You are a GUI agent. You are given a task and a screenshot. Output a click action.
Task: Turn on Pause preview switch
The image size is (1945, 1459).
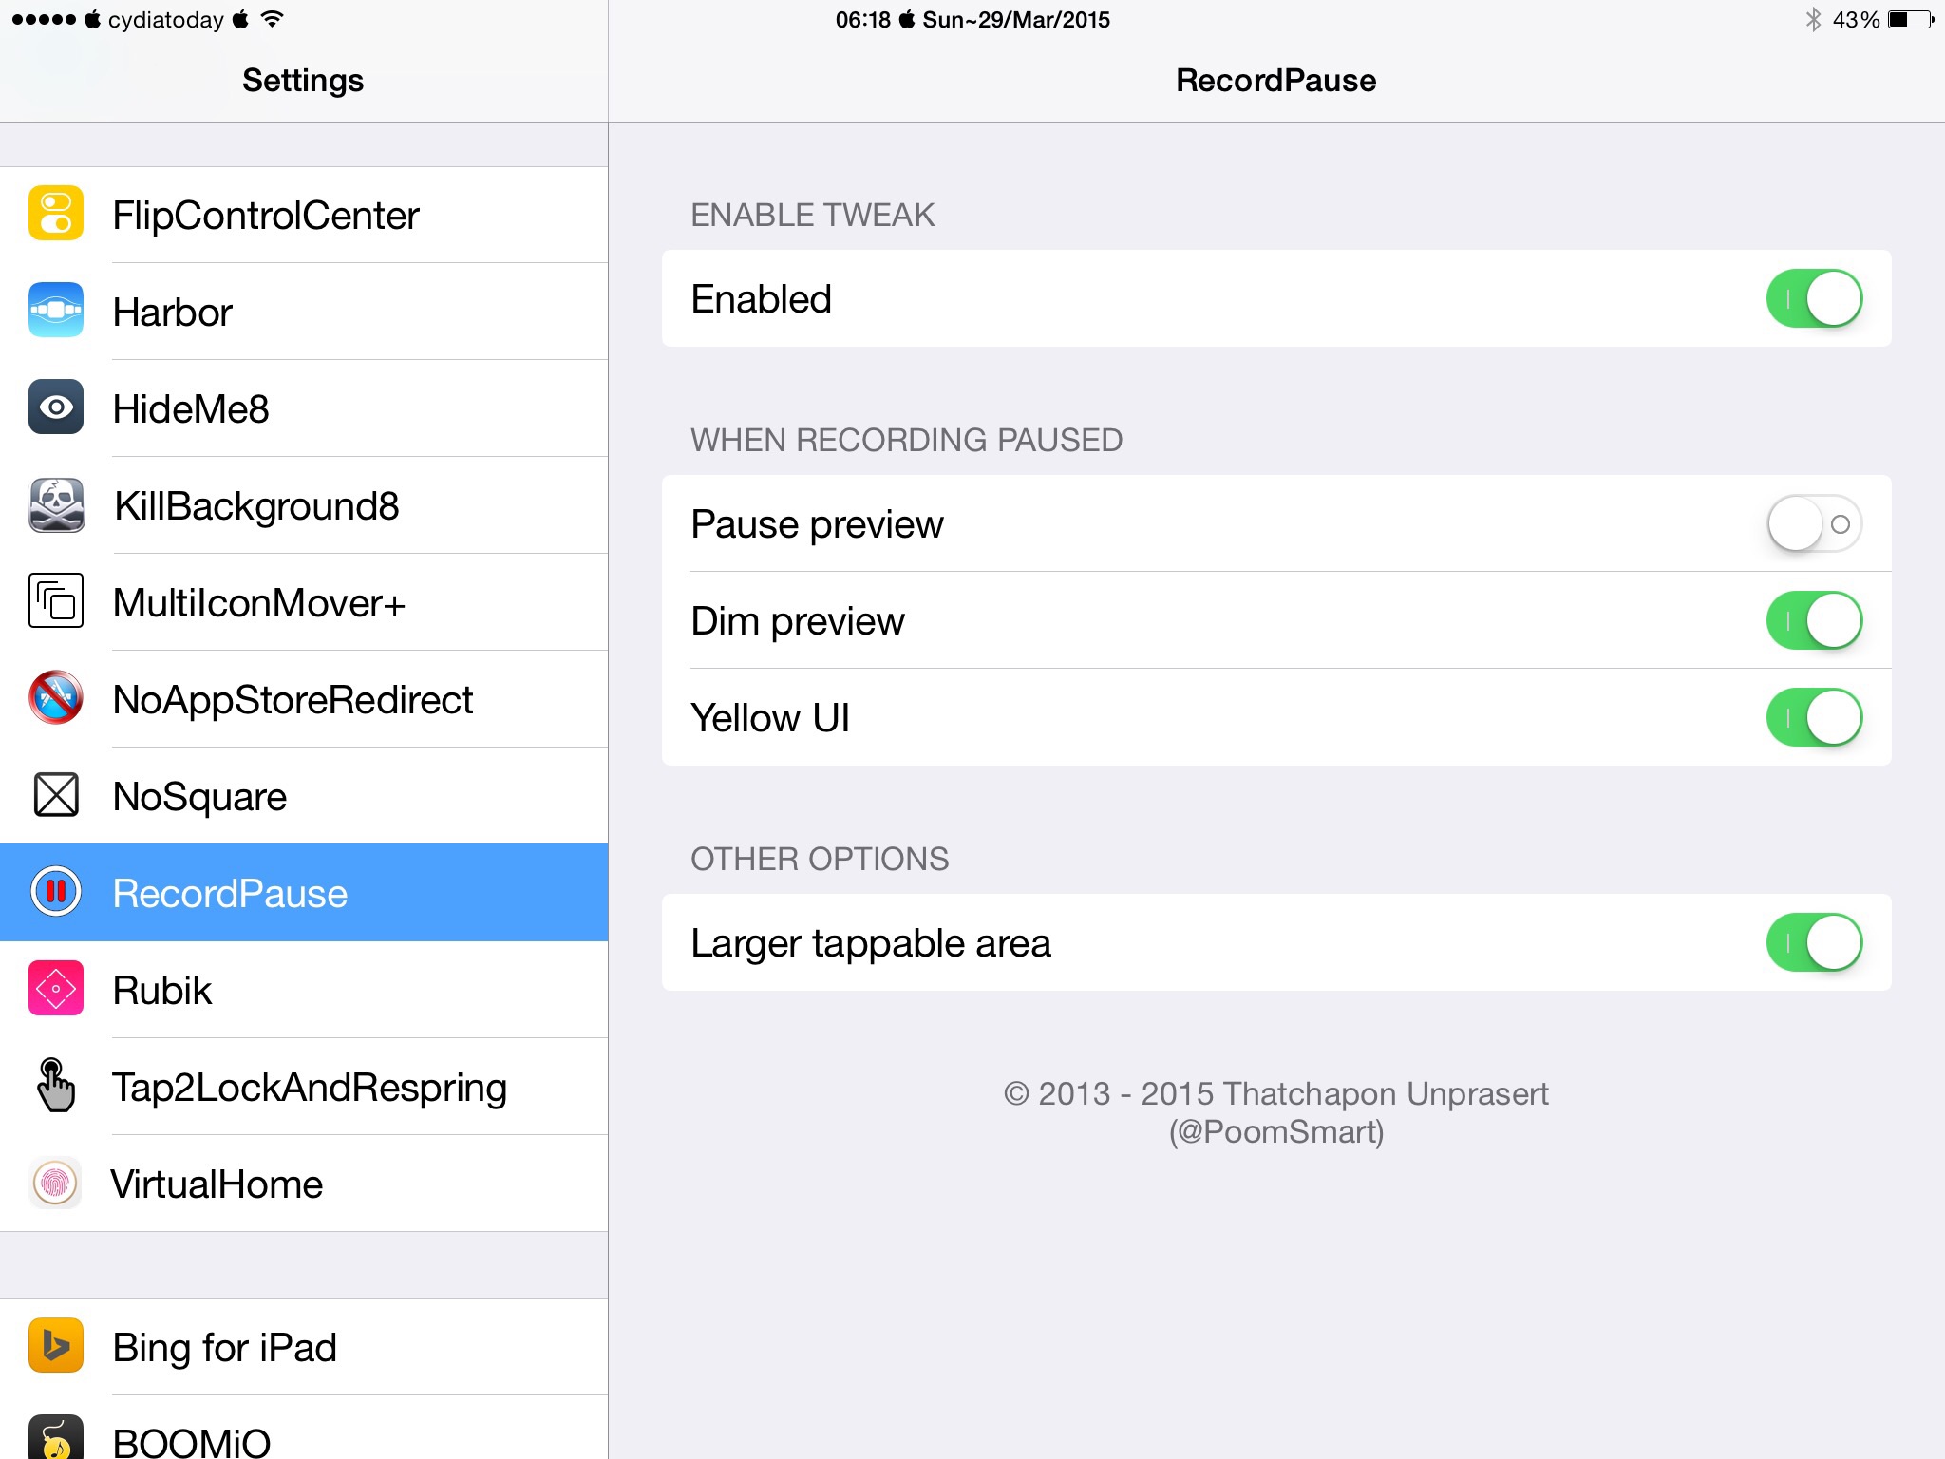1814,523
